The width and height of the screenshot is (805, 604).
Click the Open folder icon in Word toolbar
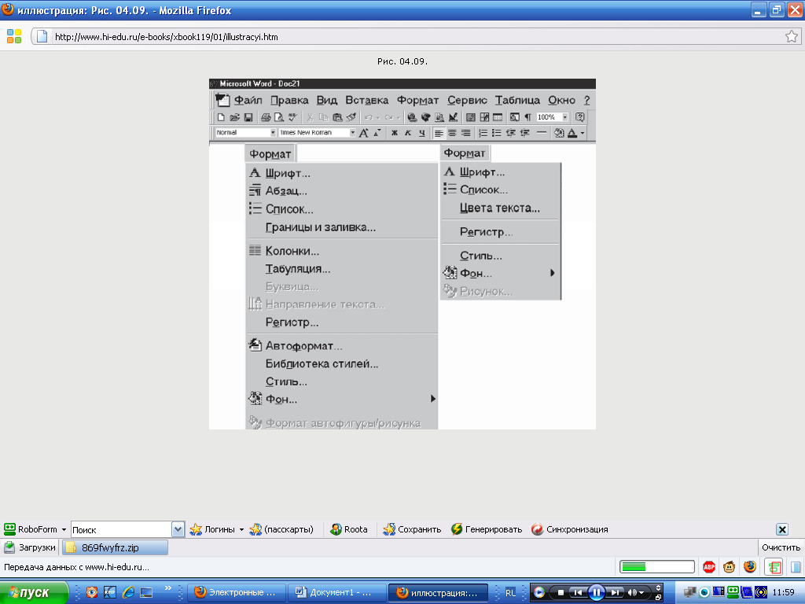234,117
